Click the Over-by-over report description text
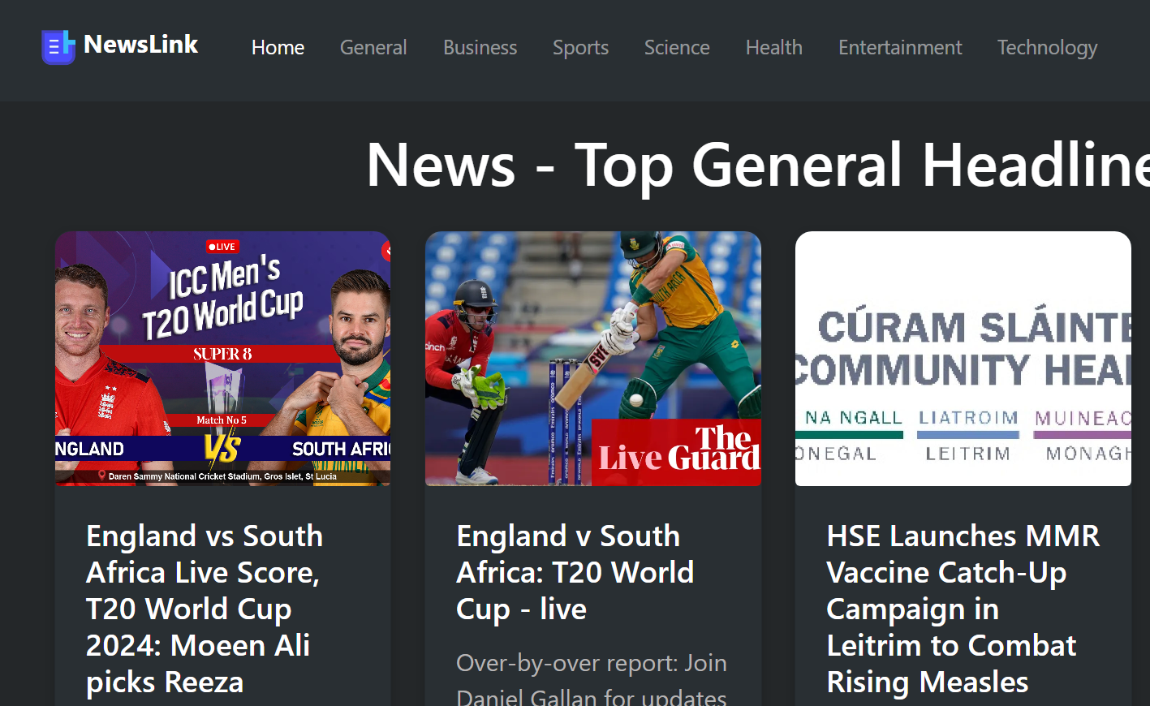This screenshot has height=706, width=1150. tap(592, 678)
